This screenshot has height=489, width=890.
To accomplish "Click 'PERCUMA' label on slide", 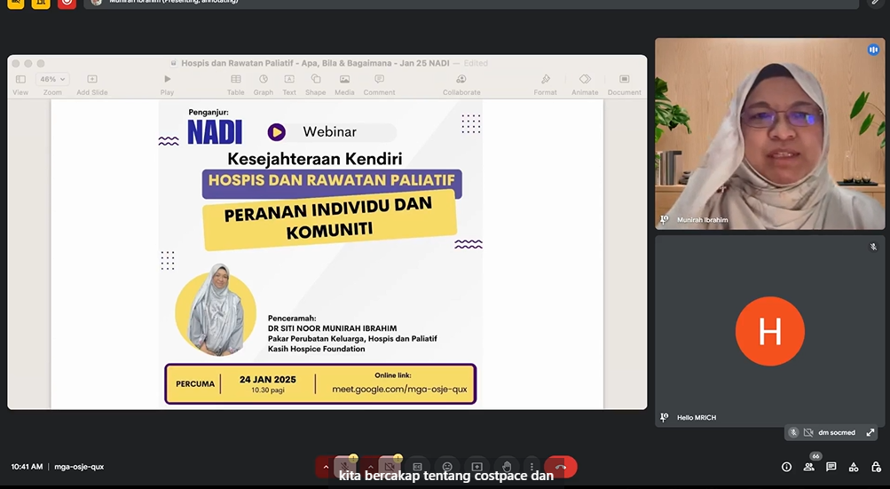I will coord(195,384).
